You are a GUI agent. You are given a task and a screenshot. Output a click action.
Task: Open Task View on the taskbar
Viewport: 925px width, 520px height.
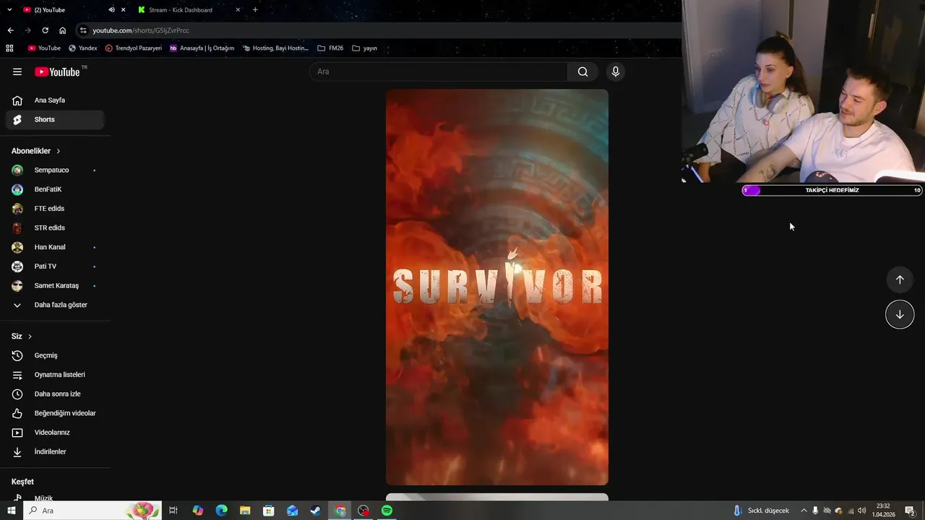[x=173, y=511]
